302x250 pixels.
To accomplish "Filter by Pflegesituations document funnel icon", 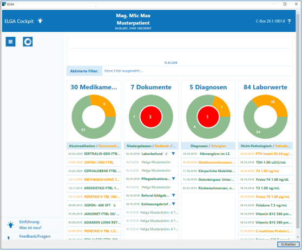I will point(174,179).
